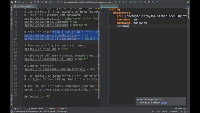Image resolution: width=200 pixels, height=113 pixels.
Task: Open the TODO tool window
Action: tap(19, 109)
